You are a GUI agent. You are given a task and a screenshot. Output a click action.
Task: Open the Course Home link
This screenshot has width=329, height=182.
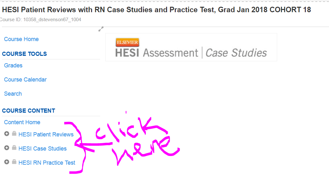21,39
